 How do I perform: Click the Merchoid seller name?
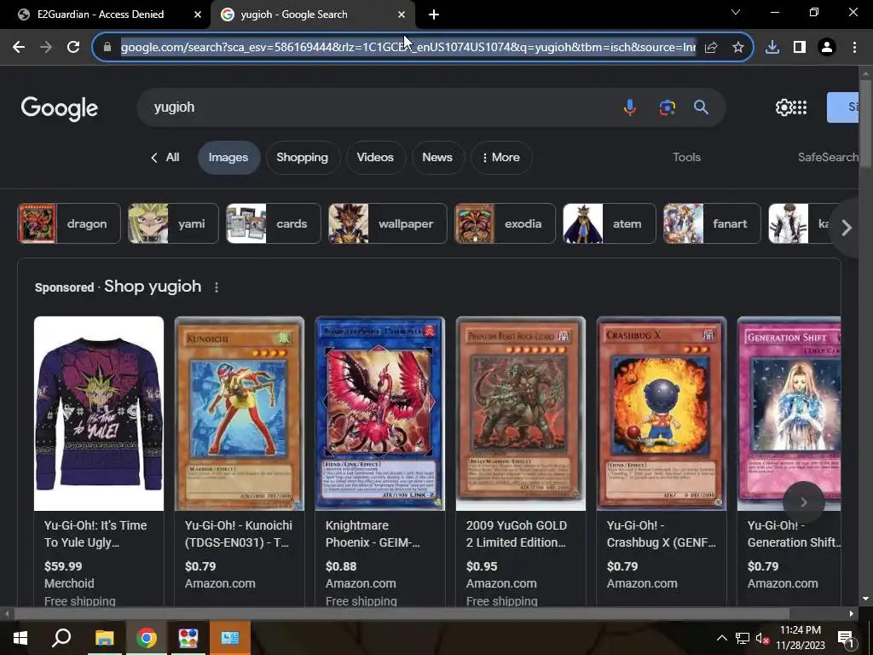69,583
